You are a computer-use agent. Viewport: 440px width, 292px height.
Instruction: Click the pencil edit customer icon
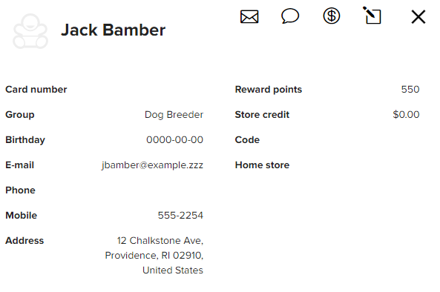point(372,15)
